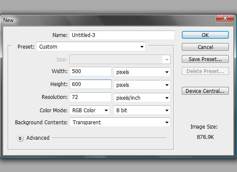Open the Width units dropdown

tap(142, 72)
